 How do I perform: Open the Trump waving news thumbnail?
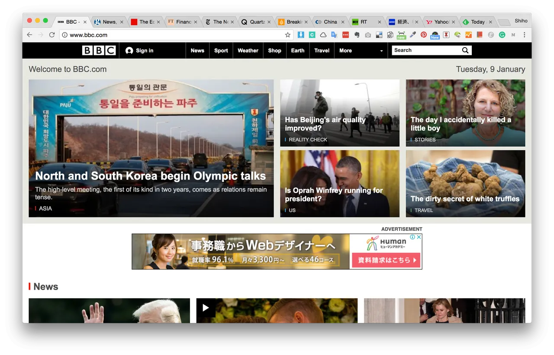pyautogui.click(x=109, y=310)
